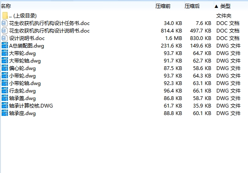Select file name A总装配图.dwg

27,46
